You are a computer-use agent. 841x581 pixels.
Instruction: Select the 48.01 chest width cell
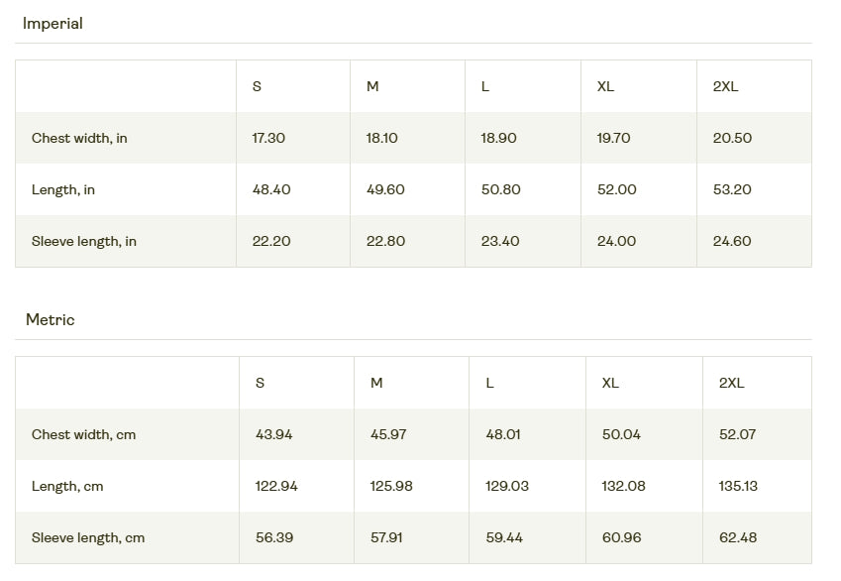coord(504,434)
